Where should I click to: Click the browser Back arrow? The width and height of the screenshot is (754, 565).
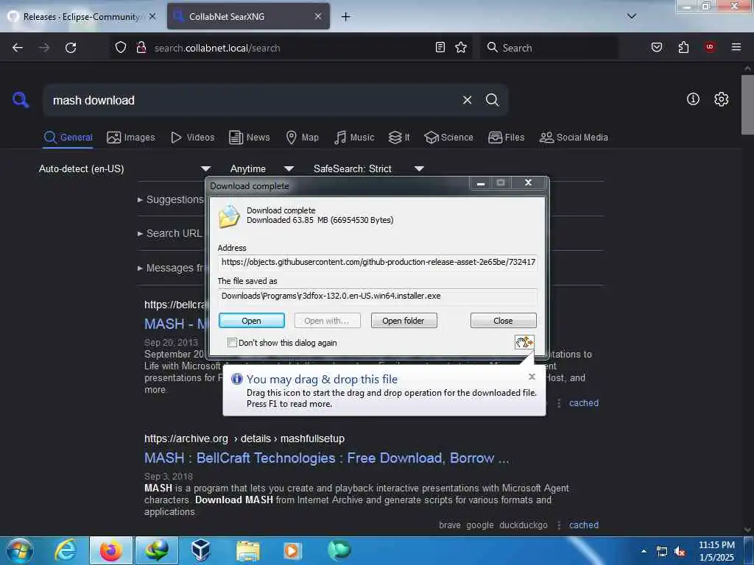coord(18,48)
